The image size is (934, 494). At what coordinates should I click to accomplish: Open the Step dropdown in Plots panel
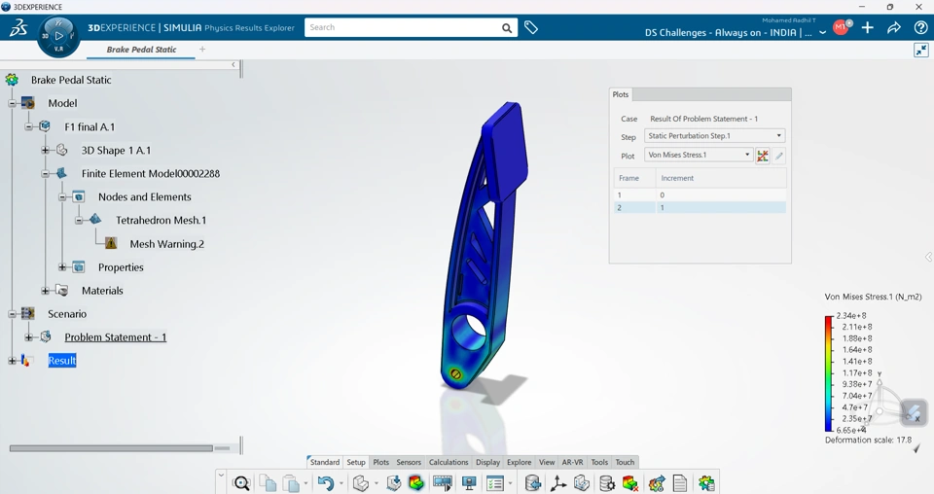715,136
